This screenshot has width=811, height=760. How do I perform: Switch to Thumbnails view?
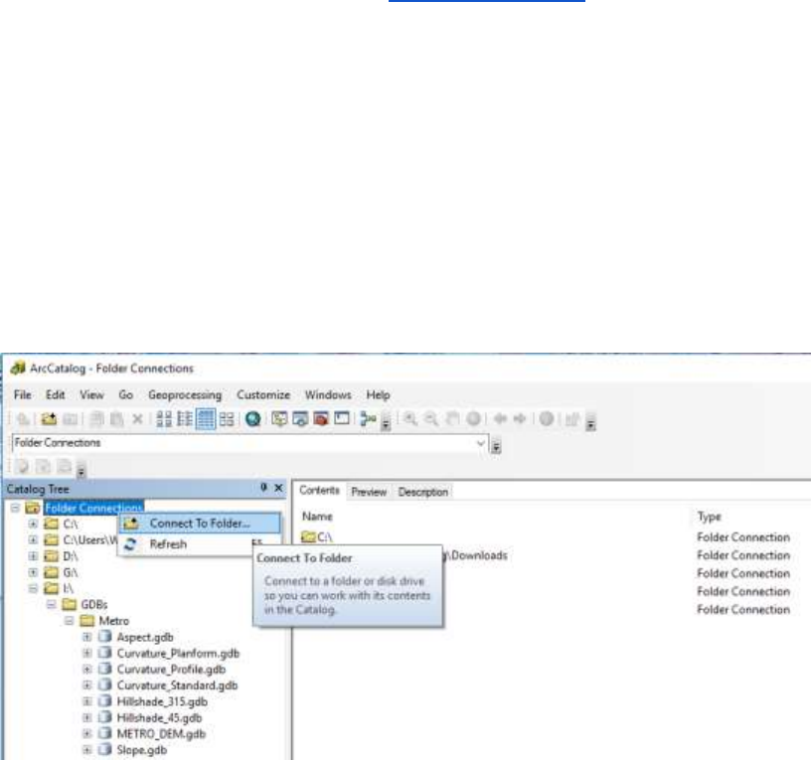click(x=227, y=419)
